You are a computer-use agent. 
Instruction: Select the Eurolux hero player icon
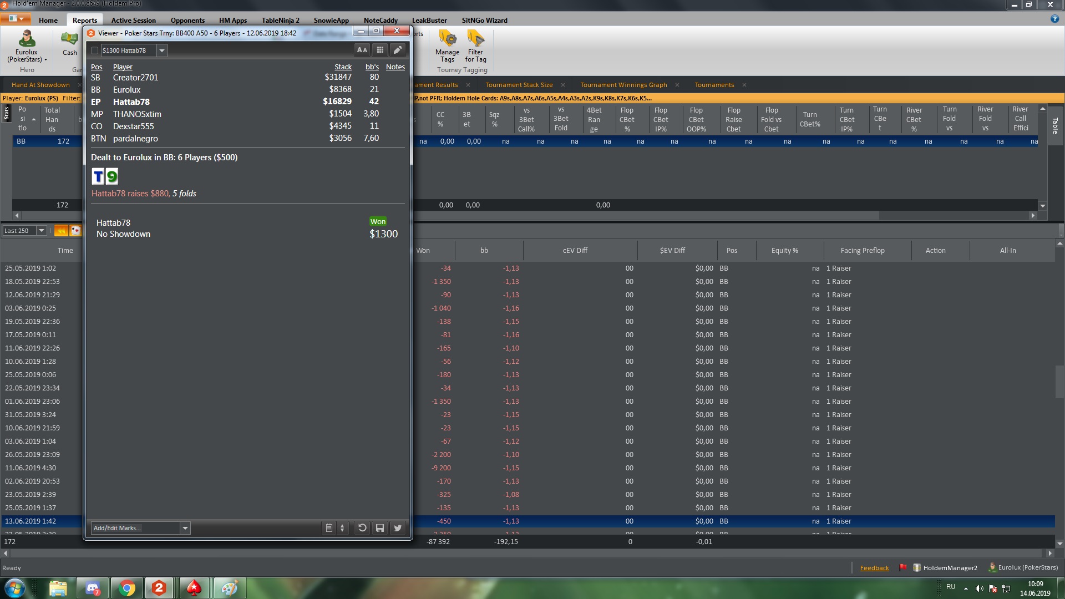pos(27,39)
